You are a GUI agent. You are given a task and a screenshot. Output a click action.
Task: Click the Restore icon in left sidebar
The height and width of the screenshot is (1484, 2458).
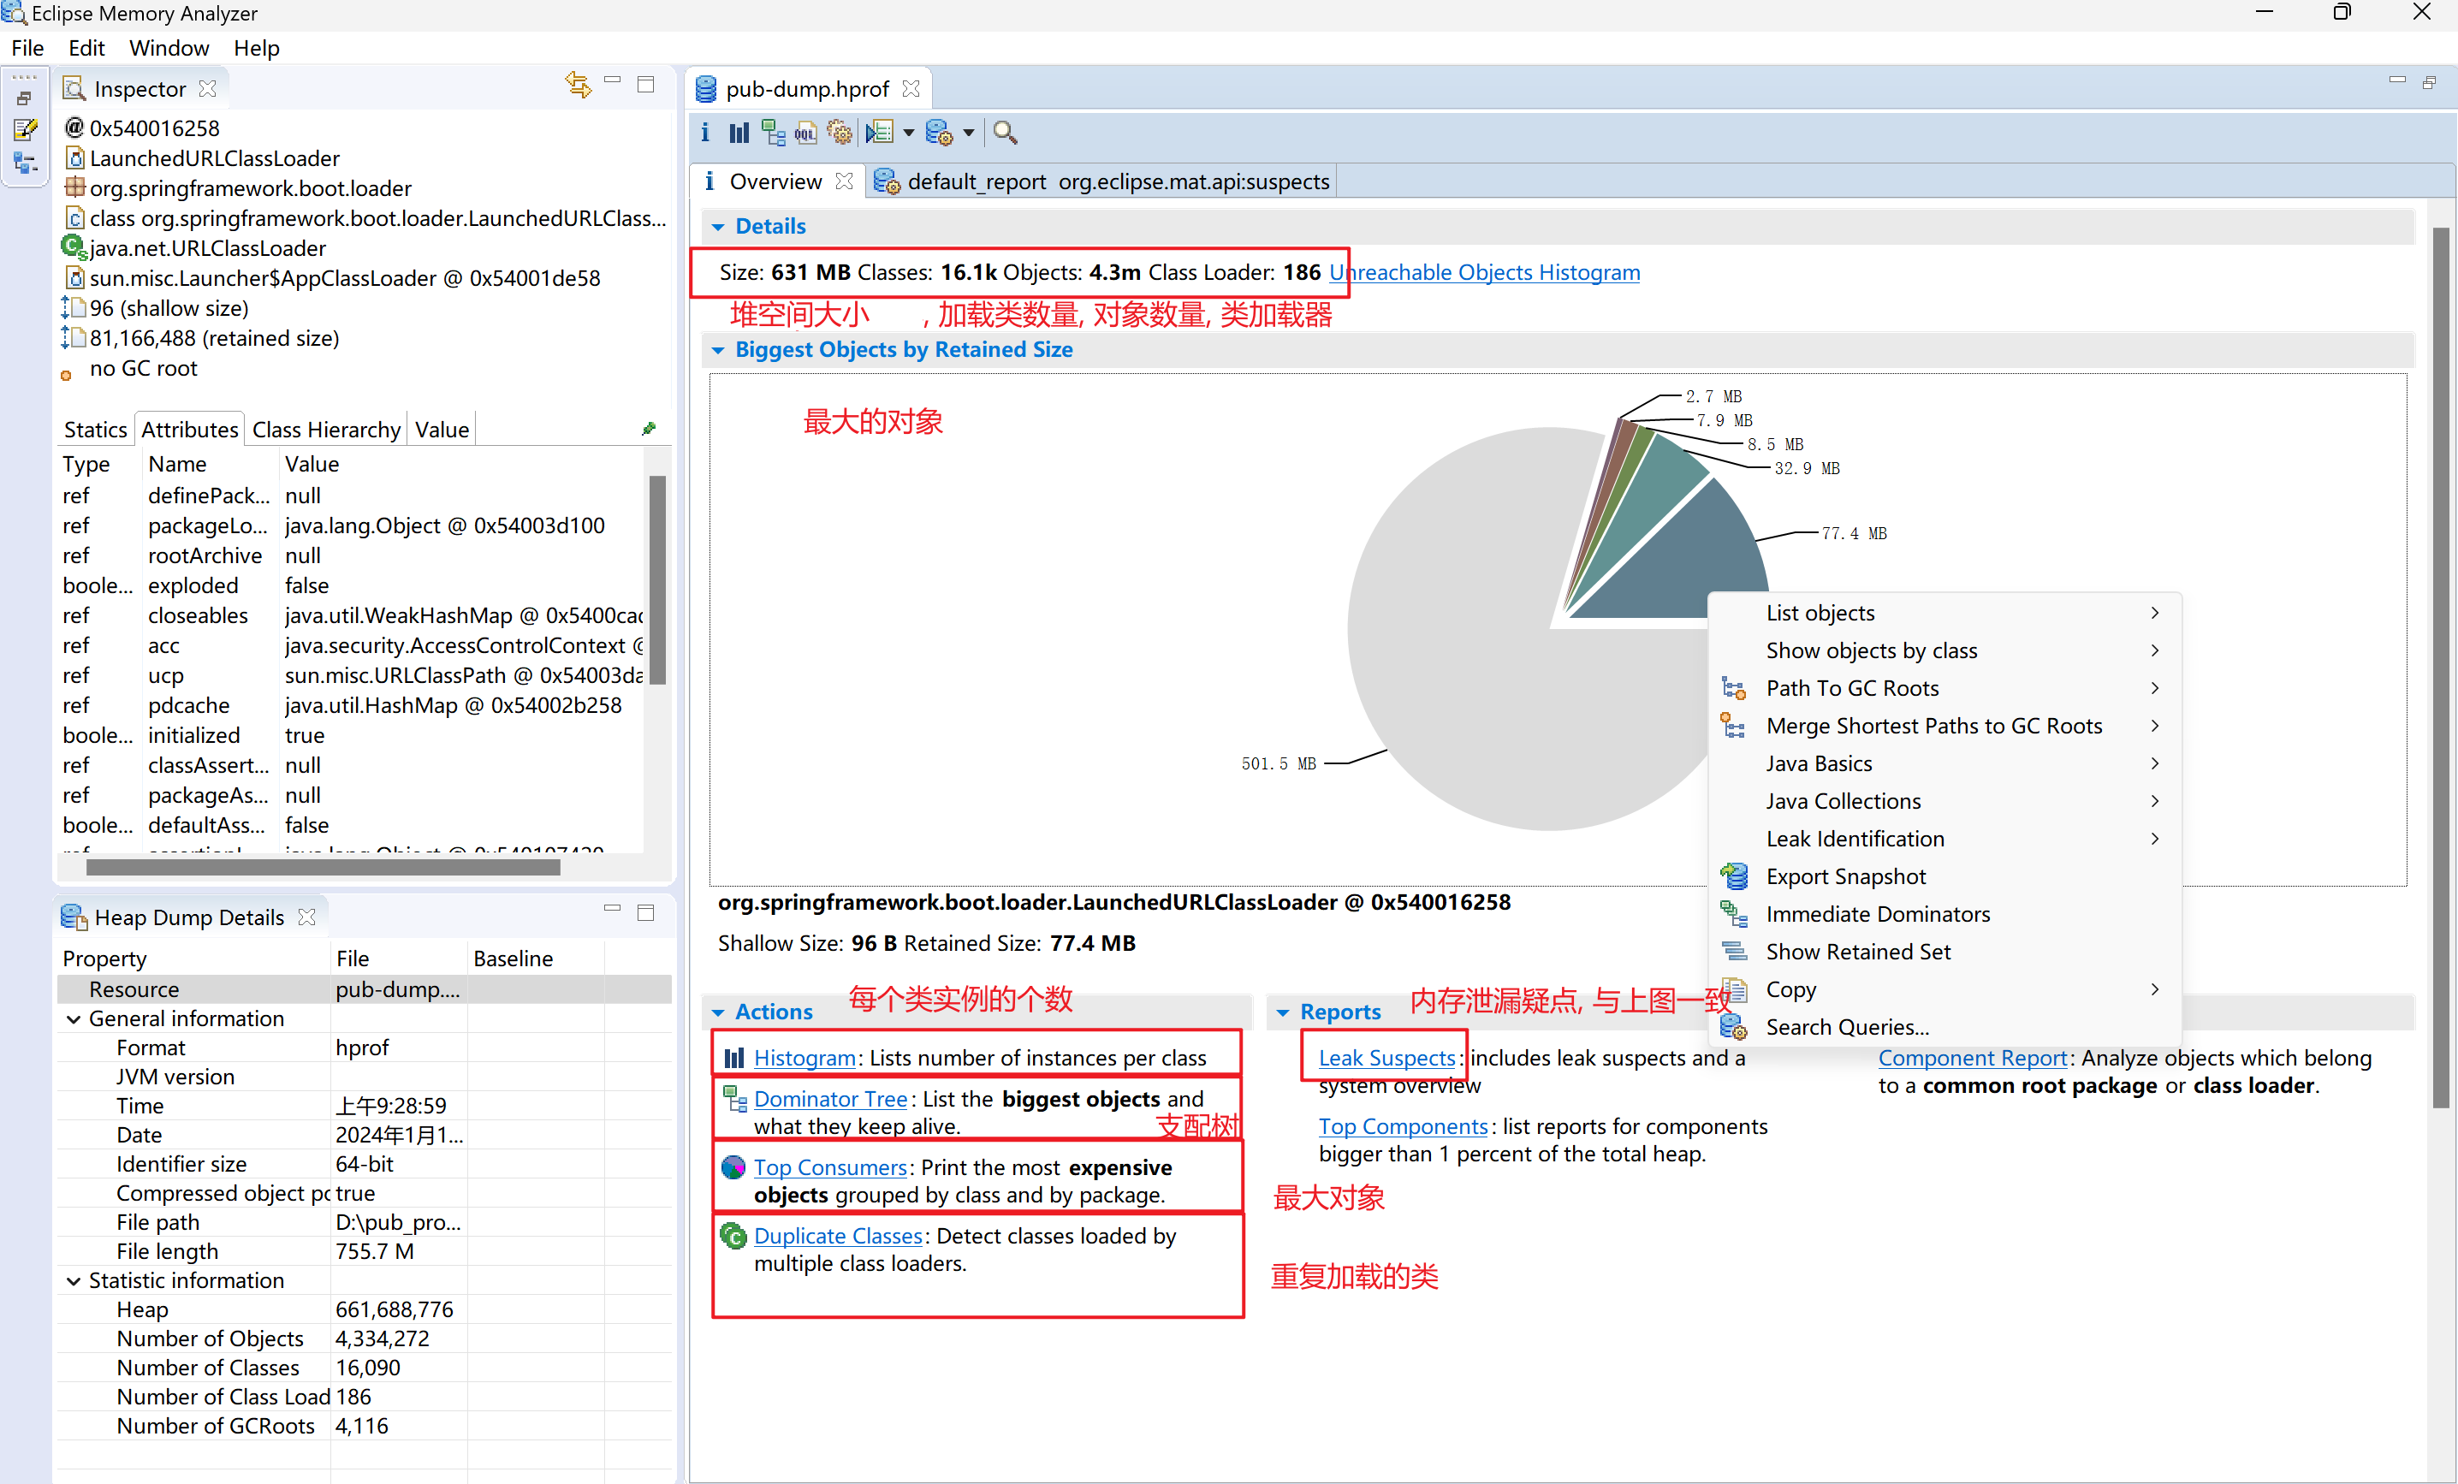tap(25, 98)
